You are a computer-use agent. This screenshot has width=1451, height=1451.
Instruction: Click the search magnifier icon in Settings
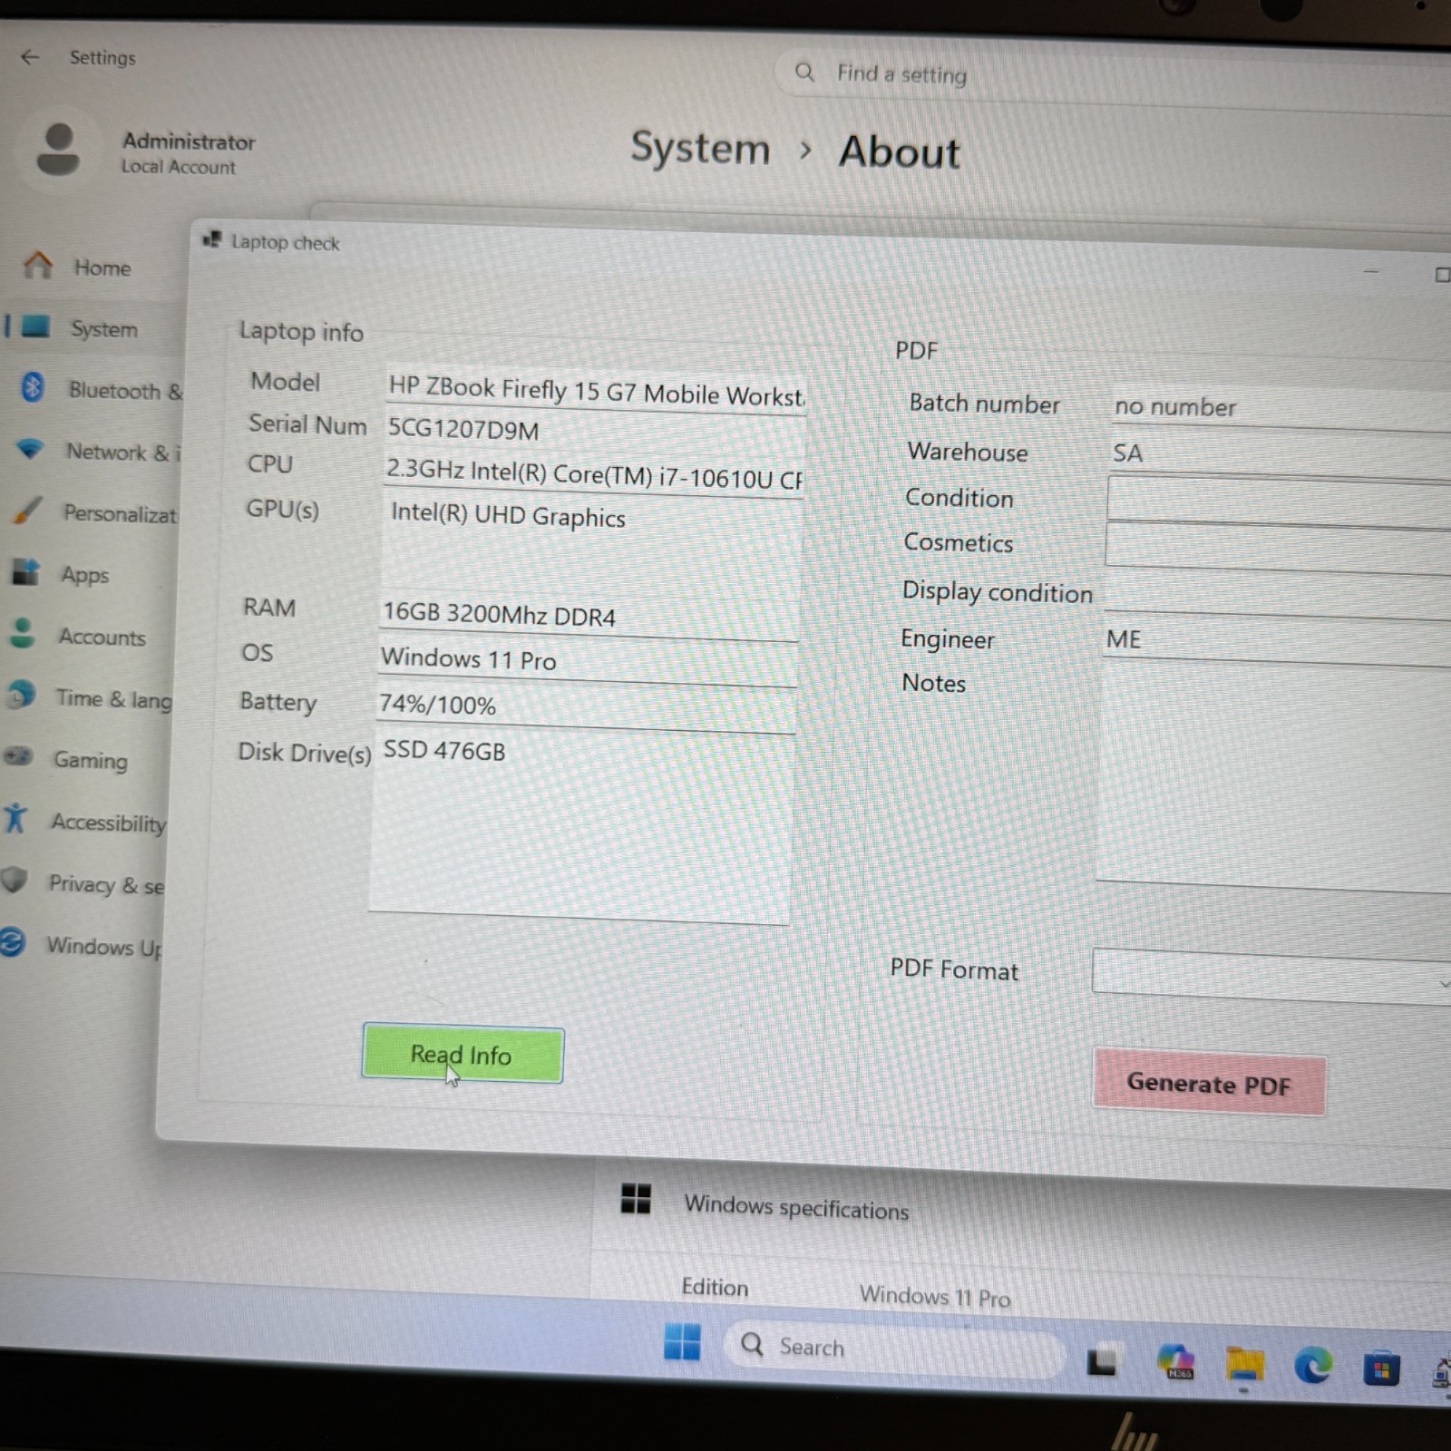[x=804, y=72]
